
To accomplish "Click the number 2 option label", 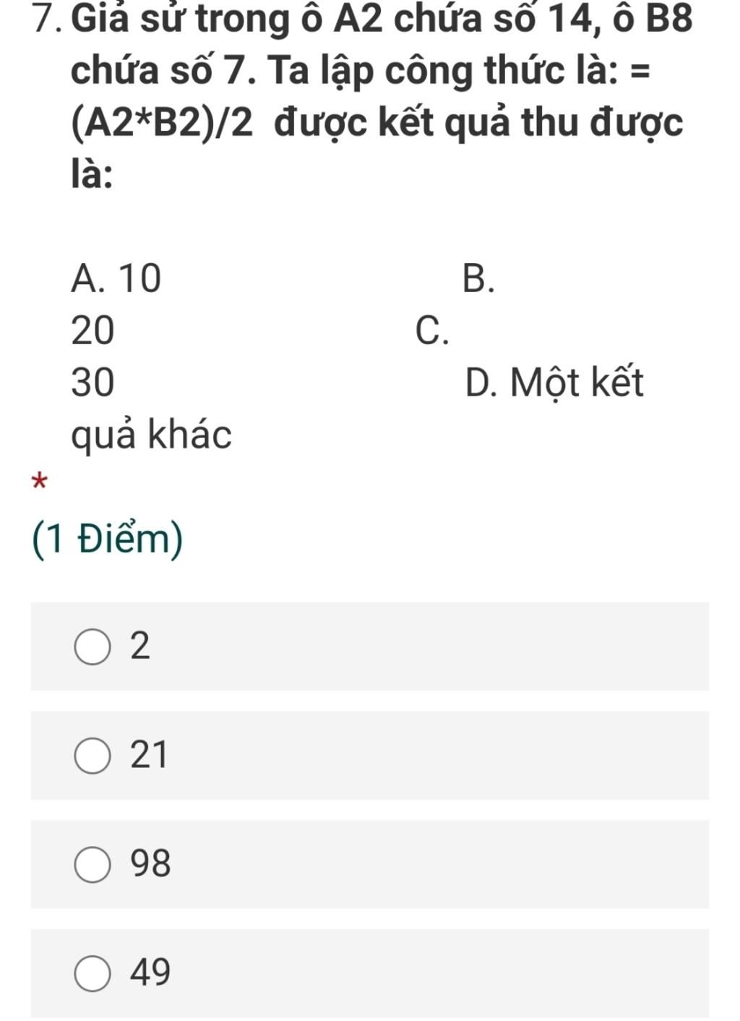I will (x=140, y=646).
